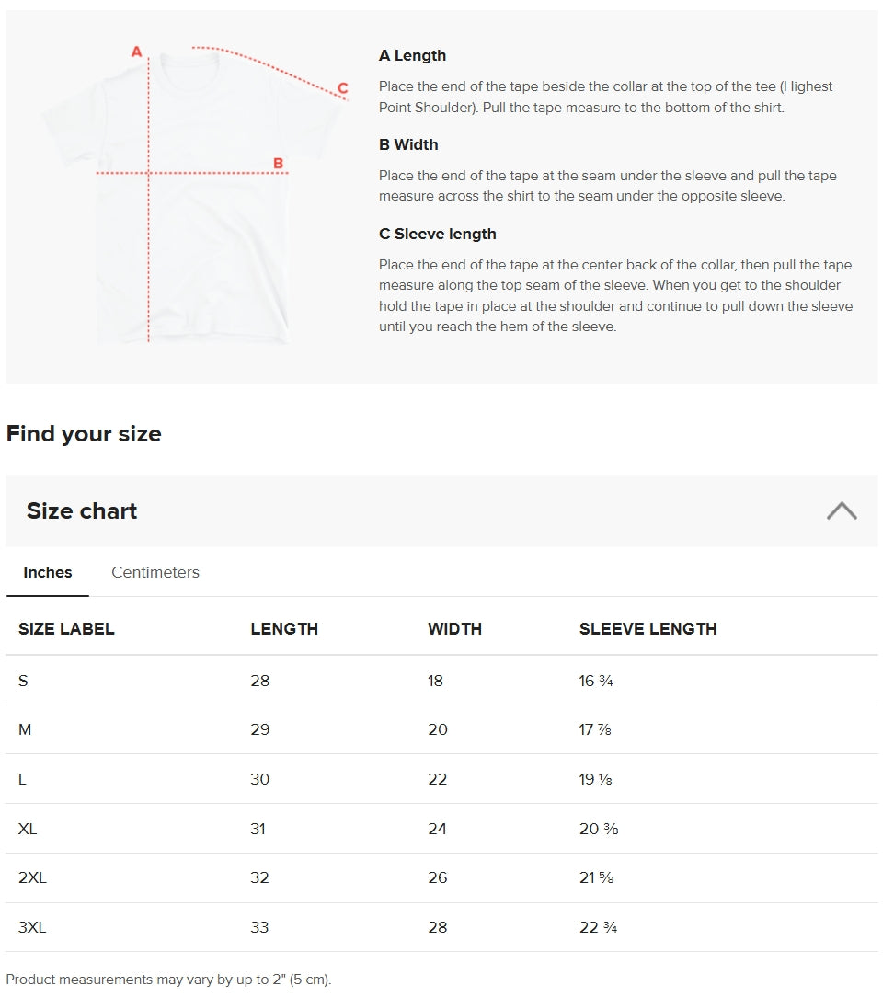894x997 pixels.
Task: Select the 3XL size row label
Action: 32,927
